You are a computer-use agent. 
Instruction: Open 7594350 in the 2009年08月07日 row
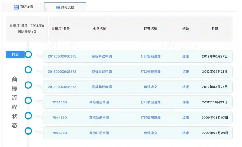point(59,118)
